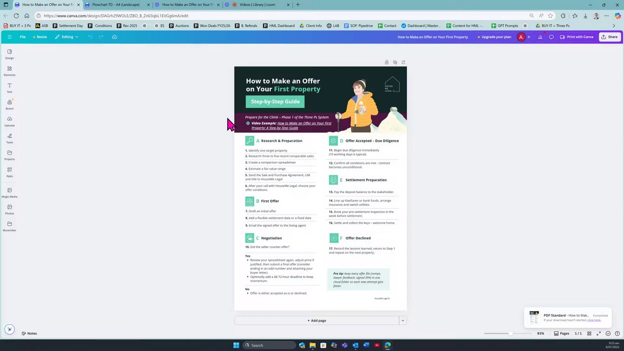Open the Elements panel
Screen dimensions: 624x351
point(9,71)
